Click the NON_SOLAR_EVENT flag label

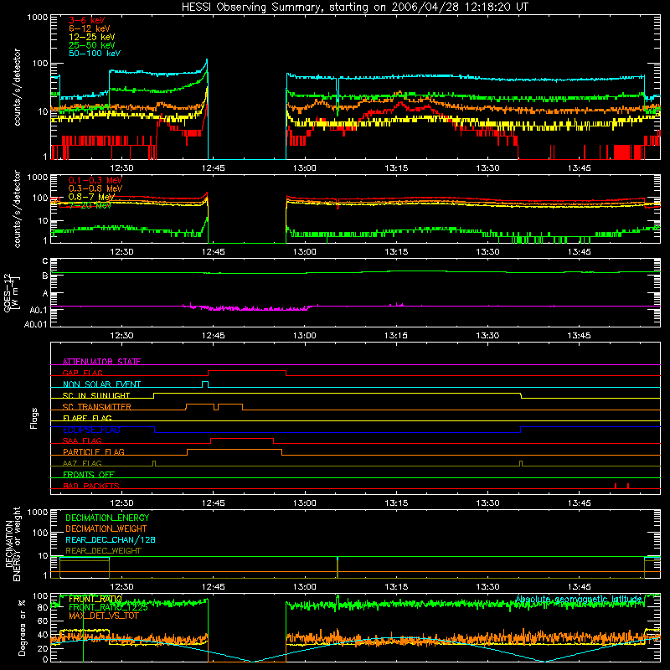pos(101,384)
